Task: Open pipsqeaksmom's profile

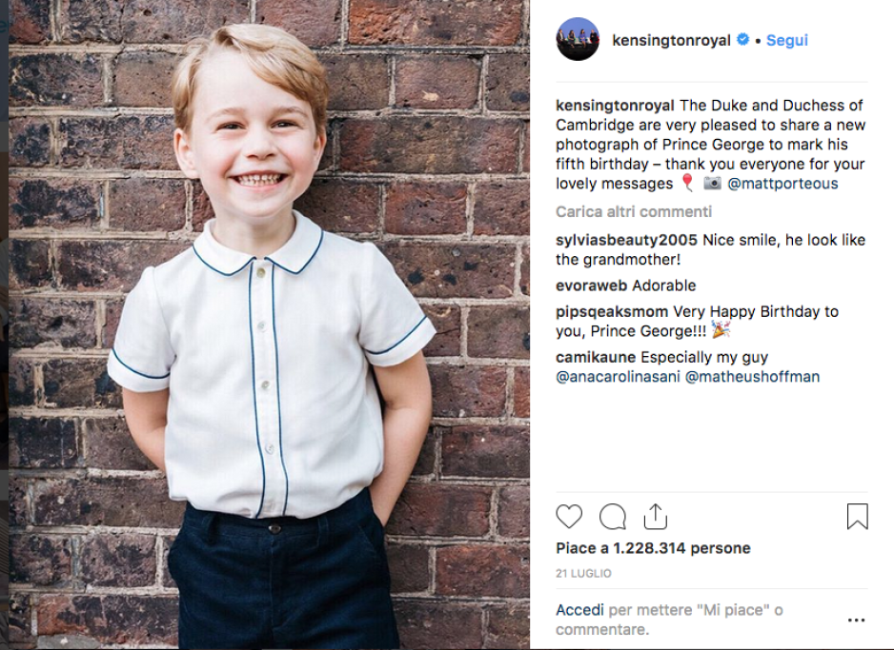Action: click(612, 312)
